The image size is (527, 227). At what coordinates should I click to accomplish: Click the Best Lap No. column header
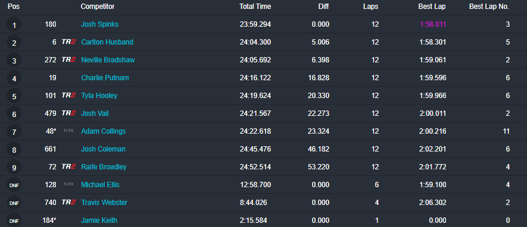pyautogui.click(x=489, y=7)
